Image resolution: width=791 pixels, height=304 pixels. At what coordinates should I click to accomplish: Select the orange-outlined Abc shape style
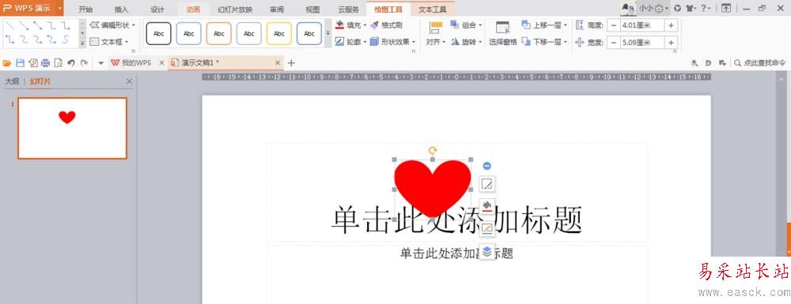(x=219, y=34)
